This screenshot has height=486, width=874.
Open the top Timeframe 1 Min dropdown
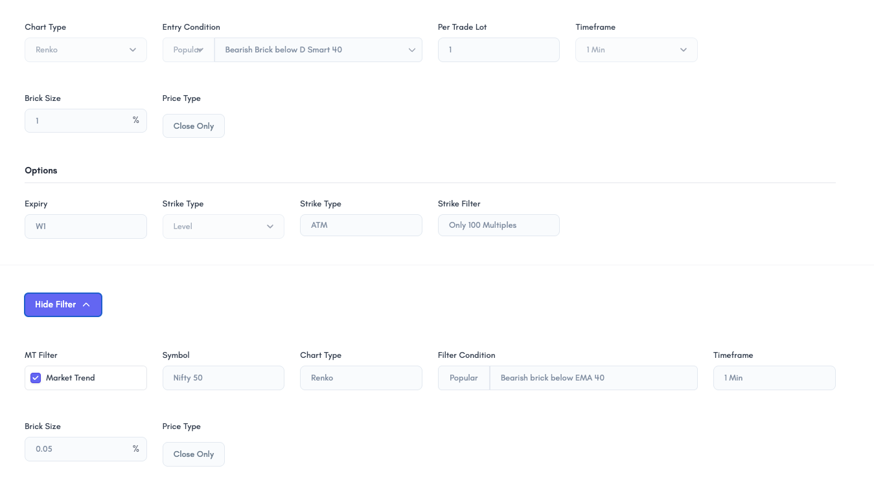[x=636, y=50]
